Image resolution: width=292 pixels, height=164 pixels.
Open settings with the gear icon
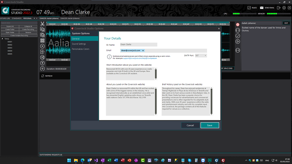(284, 7)
